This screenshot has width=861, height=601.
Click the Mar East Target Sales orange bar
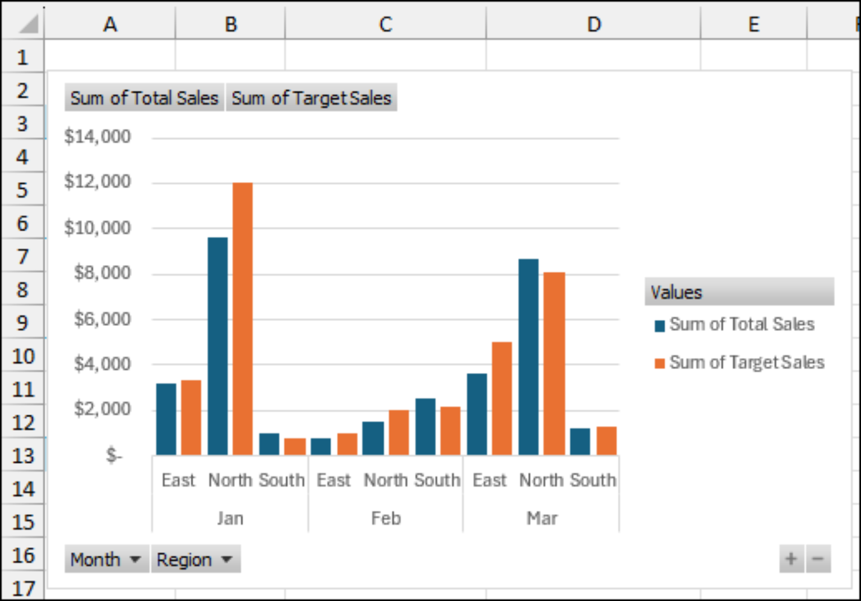(502, 398)
